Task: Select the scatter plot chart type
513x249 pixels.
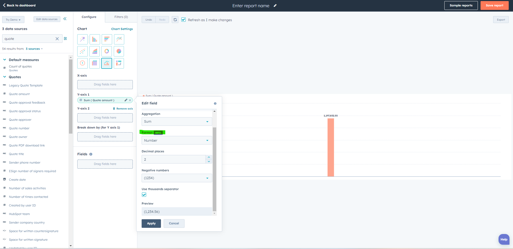Action: [x=82, y=51]
